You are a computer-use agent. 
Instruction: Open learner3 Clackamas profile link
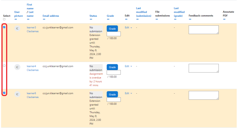tap(33, 29)
